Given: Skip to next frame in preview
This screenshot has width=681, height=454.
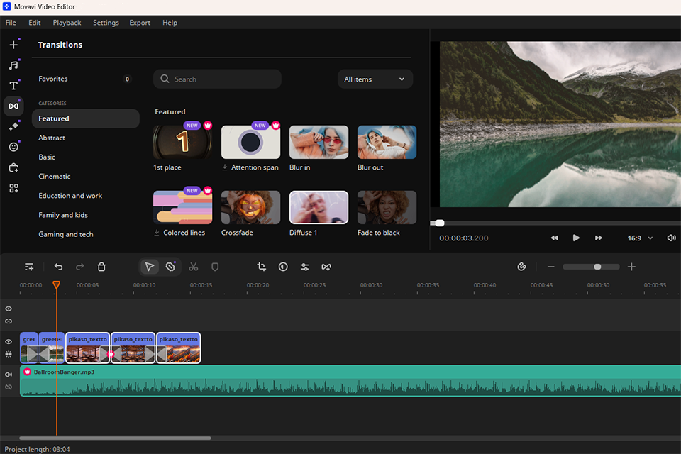Looking at the screenshot, I should click(599, 238).
